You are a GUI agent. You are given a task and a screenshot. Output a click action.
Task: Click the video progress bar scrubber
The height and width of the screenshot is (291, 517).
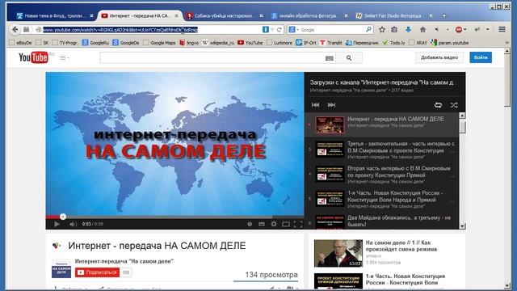click(x=63, y=217)
